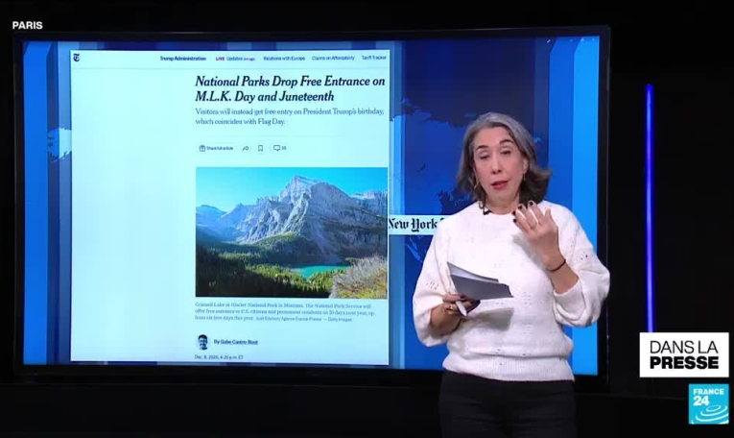Click the photo caption mentioning Grinnell Lake
This screenshot has height=438, width=734.
point(285,311)
